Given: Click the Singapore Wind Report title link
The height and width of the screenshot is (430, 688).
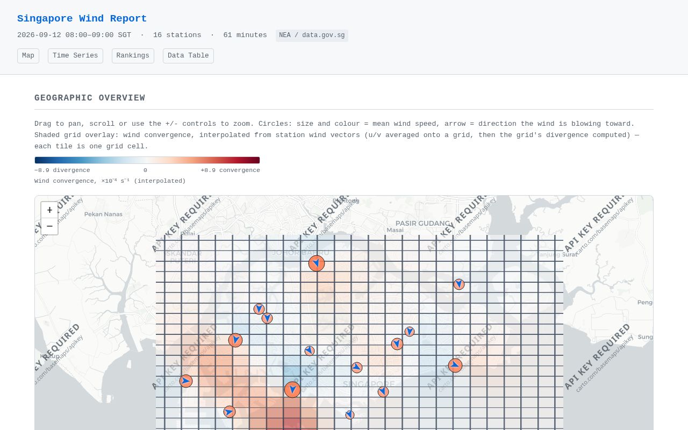Looking at the screenshot, I should pos(82,19).
